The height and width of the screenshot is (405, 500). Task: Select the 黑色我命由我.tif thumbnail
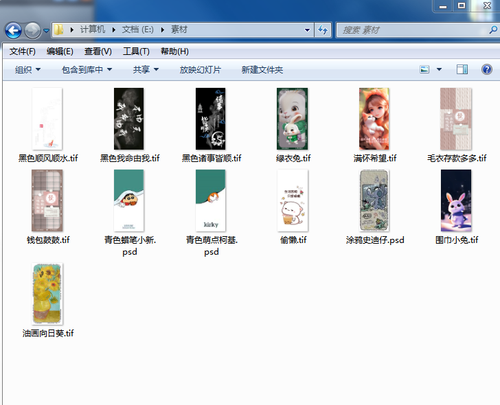(x=129, y=119)
